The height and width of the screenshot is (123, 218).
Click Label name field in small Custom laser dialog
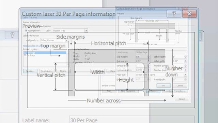[161, 52]
